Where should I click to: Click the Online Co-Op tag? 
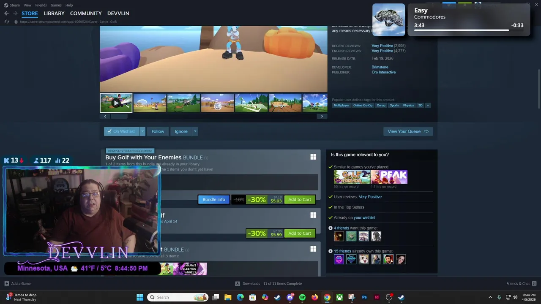coord(363,105)
